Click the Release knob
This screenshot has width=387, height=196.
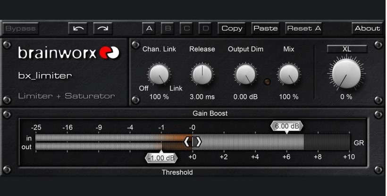click(202, 74)
